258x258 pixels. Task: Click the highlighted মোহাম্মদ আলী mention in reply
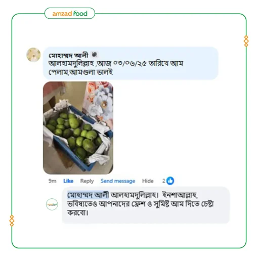(x=88, y=195)
